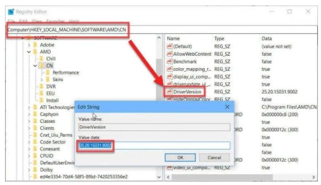The height and width of the screenshot is (185, 321).
Task: Click the Caphyon folder icon
Action: coord(35,114)
